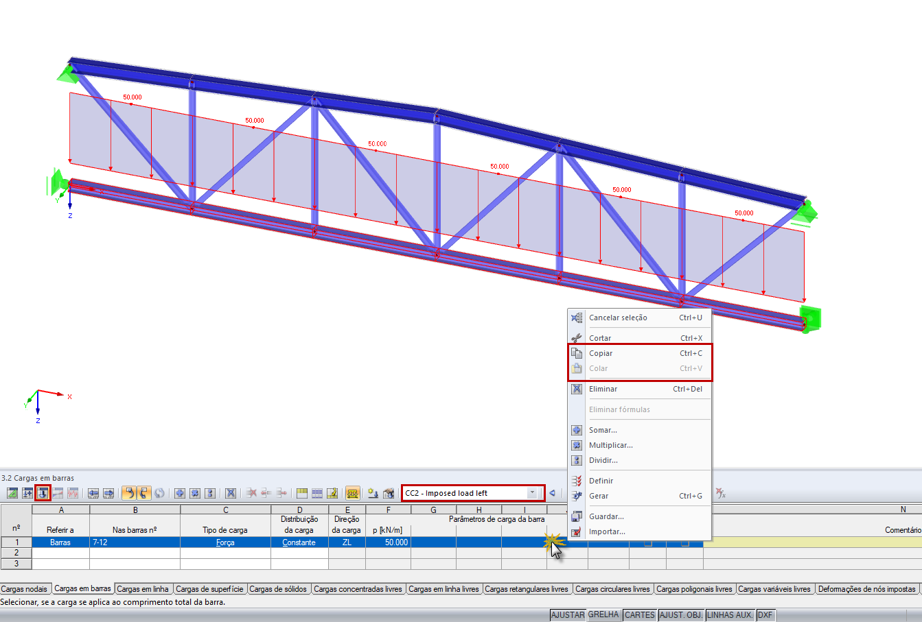Click the icon beside Multiplicar entry
The width and height of the screenshot is (922, 622).
pyautogui.click(x=577, y=445)
